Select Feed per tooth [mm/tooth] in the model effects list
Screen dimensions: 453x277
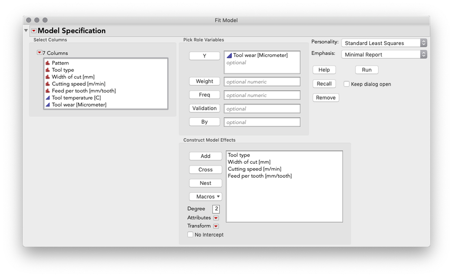[260, 176]
